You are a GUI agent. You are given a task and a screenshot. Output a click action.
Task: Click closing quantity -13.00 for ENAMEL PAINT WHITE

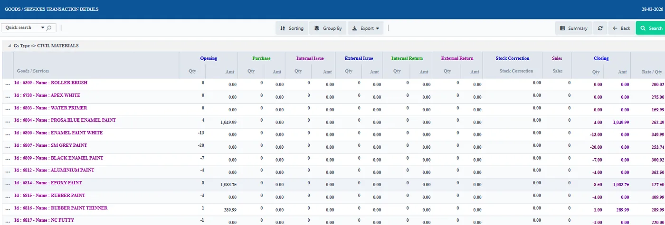pos(596,135)
